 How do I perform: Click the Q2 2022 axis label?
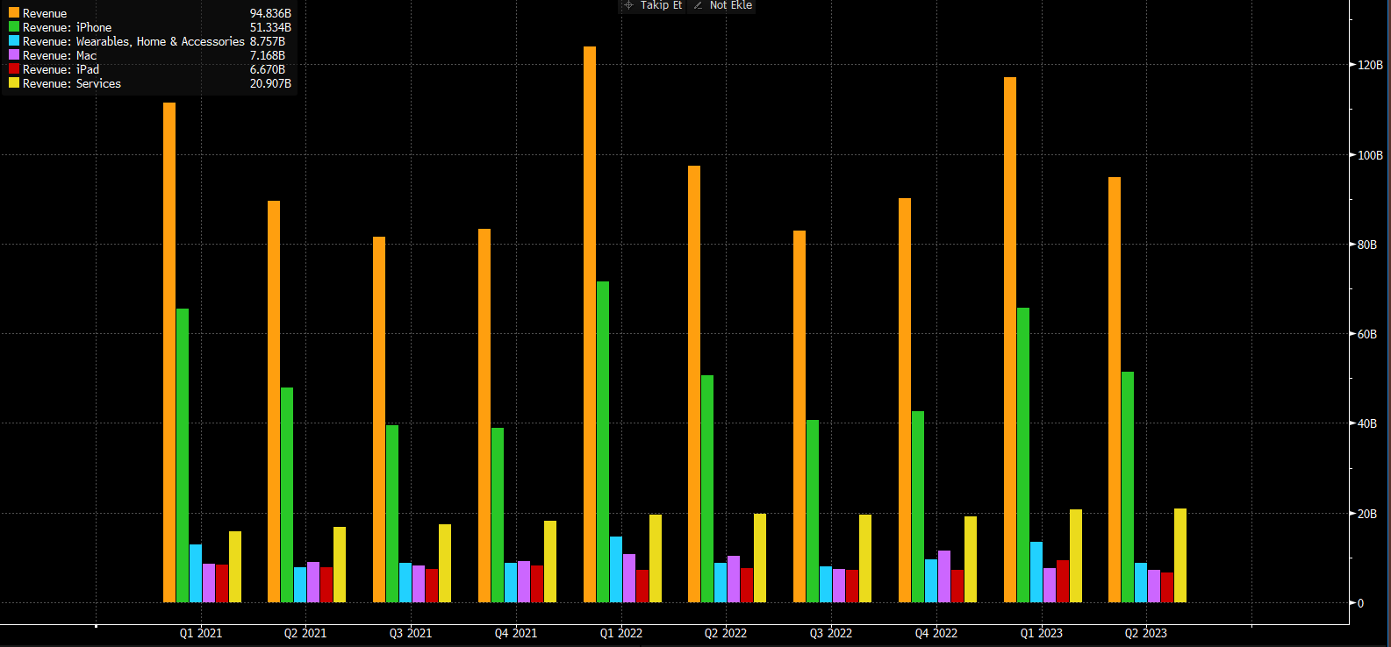coord(726,633)
